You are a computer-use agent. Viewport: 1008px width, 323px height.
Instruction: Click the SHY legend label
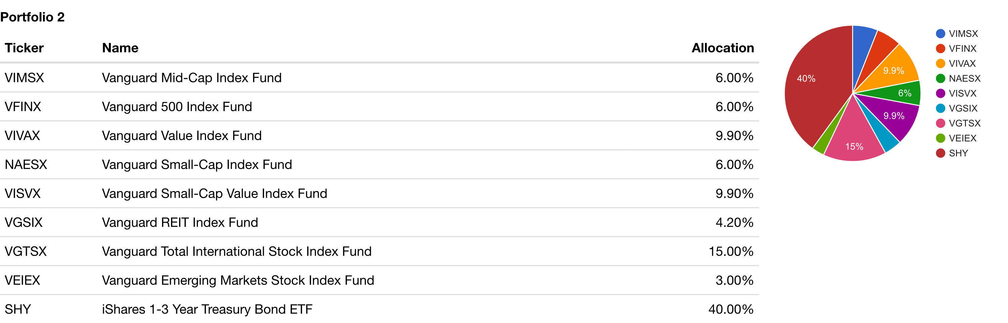pyautogui.click(x=958, y=153)
